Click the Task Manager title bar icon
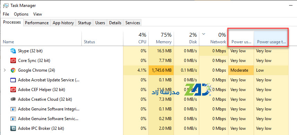The height and width of the screenshot is (135, 297). (6, 6)
